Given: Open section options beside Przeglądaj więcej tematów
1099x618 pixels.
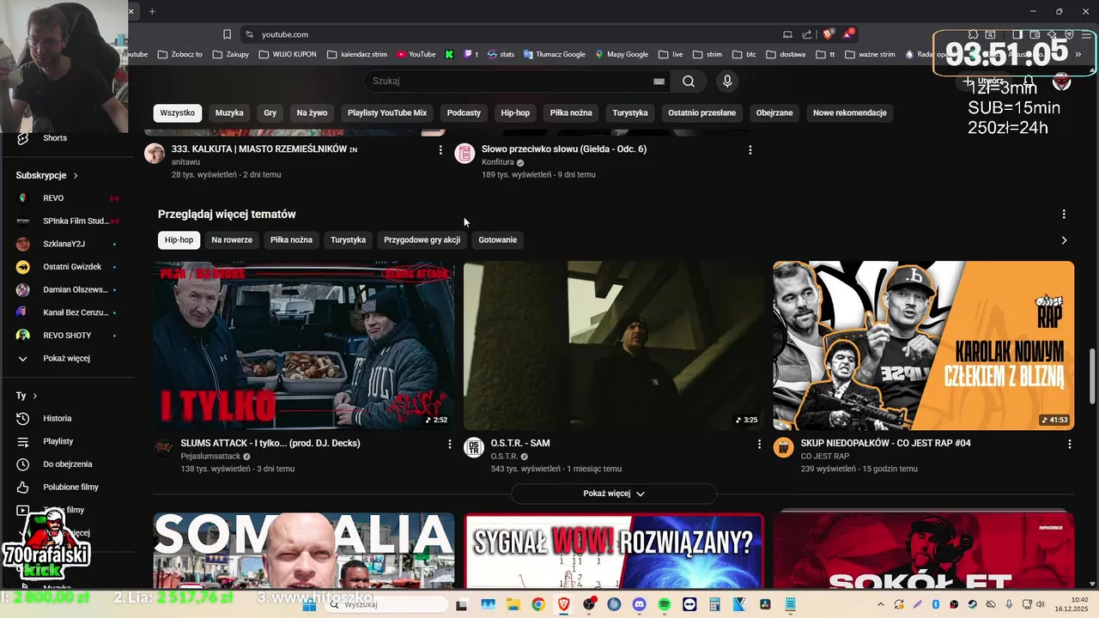Looking at the screenshot, I should tap(1064, 214).
